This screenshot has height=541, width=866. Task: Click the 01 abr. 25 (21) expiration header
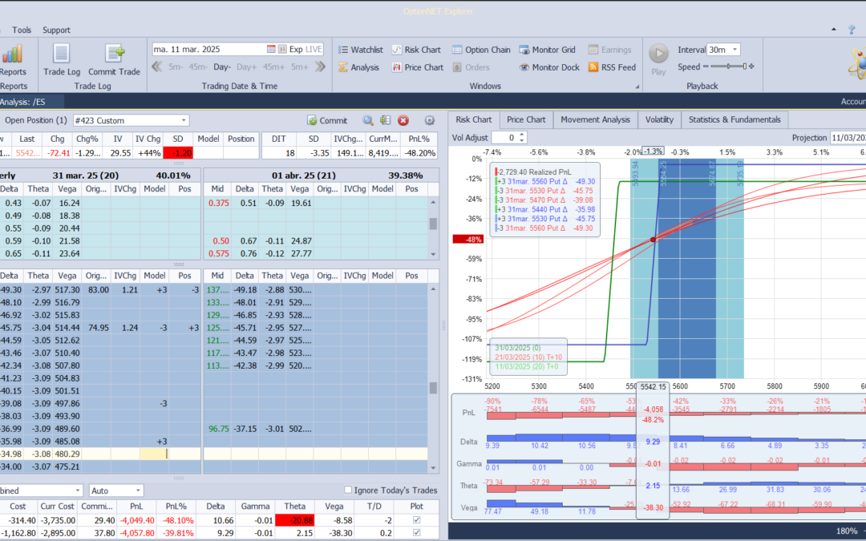point(302,176)
